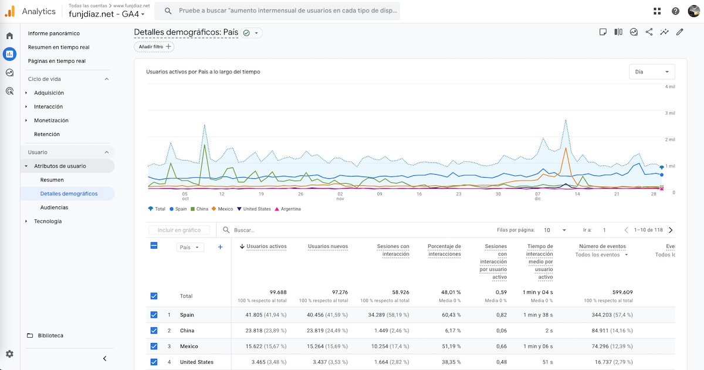Open the rows per page dropdown
Viewport: 704px width, 370px height.
[554, 230]
